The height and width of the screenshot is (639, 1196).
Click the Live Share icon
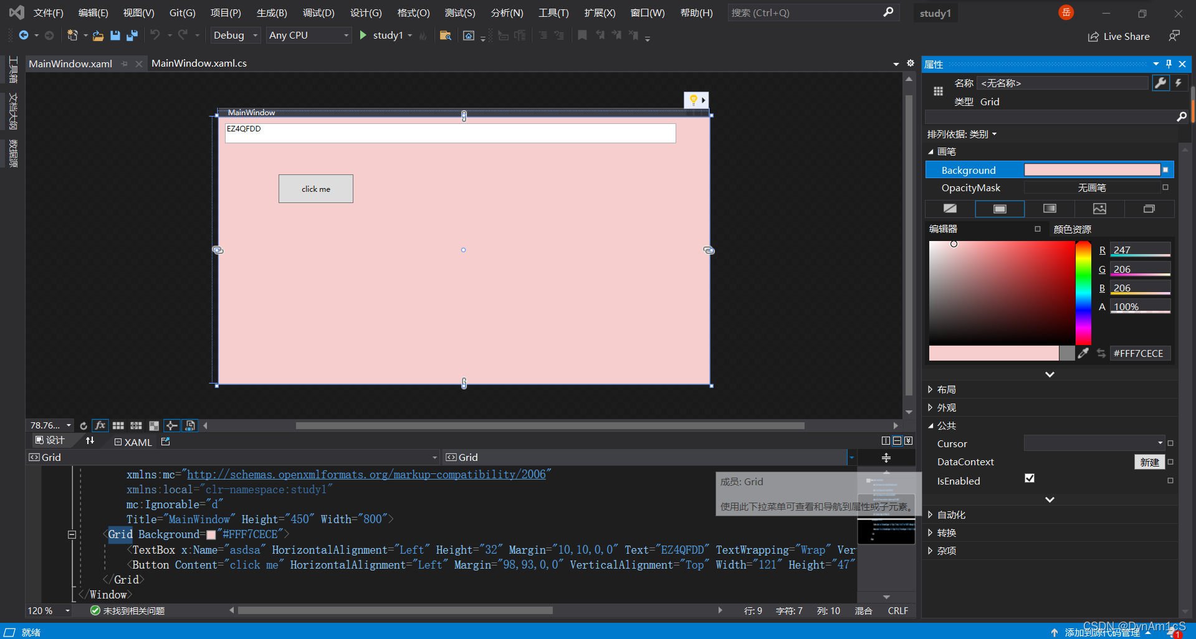pos(1093,37)
